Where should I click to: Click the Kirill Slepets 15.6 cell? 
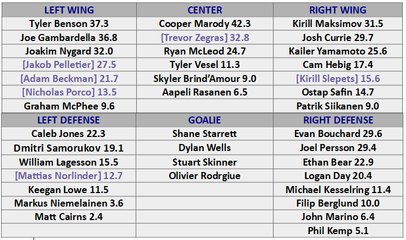[x=338, y=79]
